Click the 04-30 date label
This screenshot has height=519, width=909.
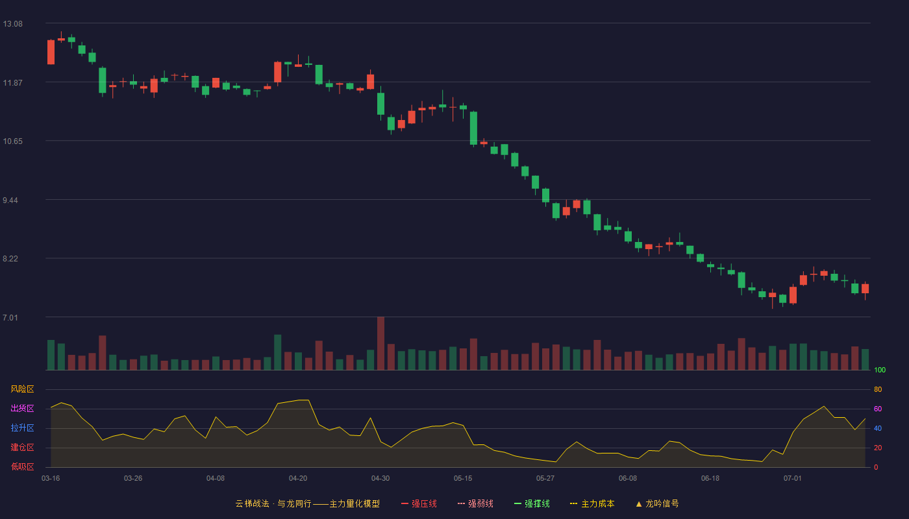380,478
